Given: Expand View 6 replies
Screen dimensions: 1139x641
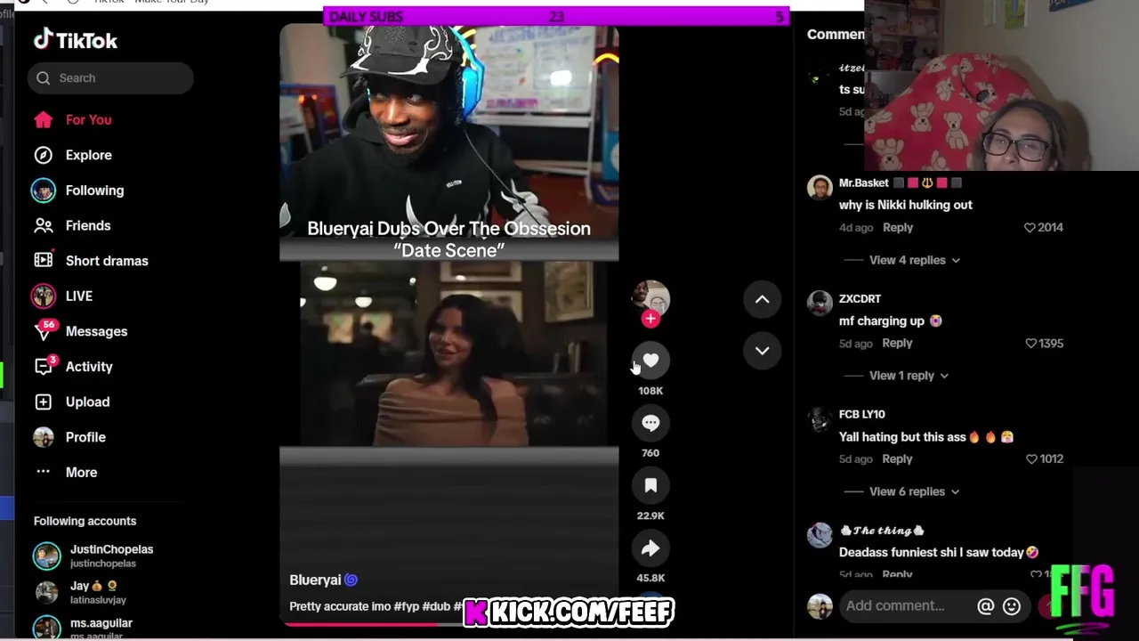Looking at the screenshot, I should tap(914, 491).
